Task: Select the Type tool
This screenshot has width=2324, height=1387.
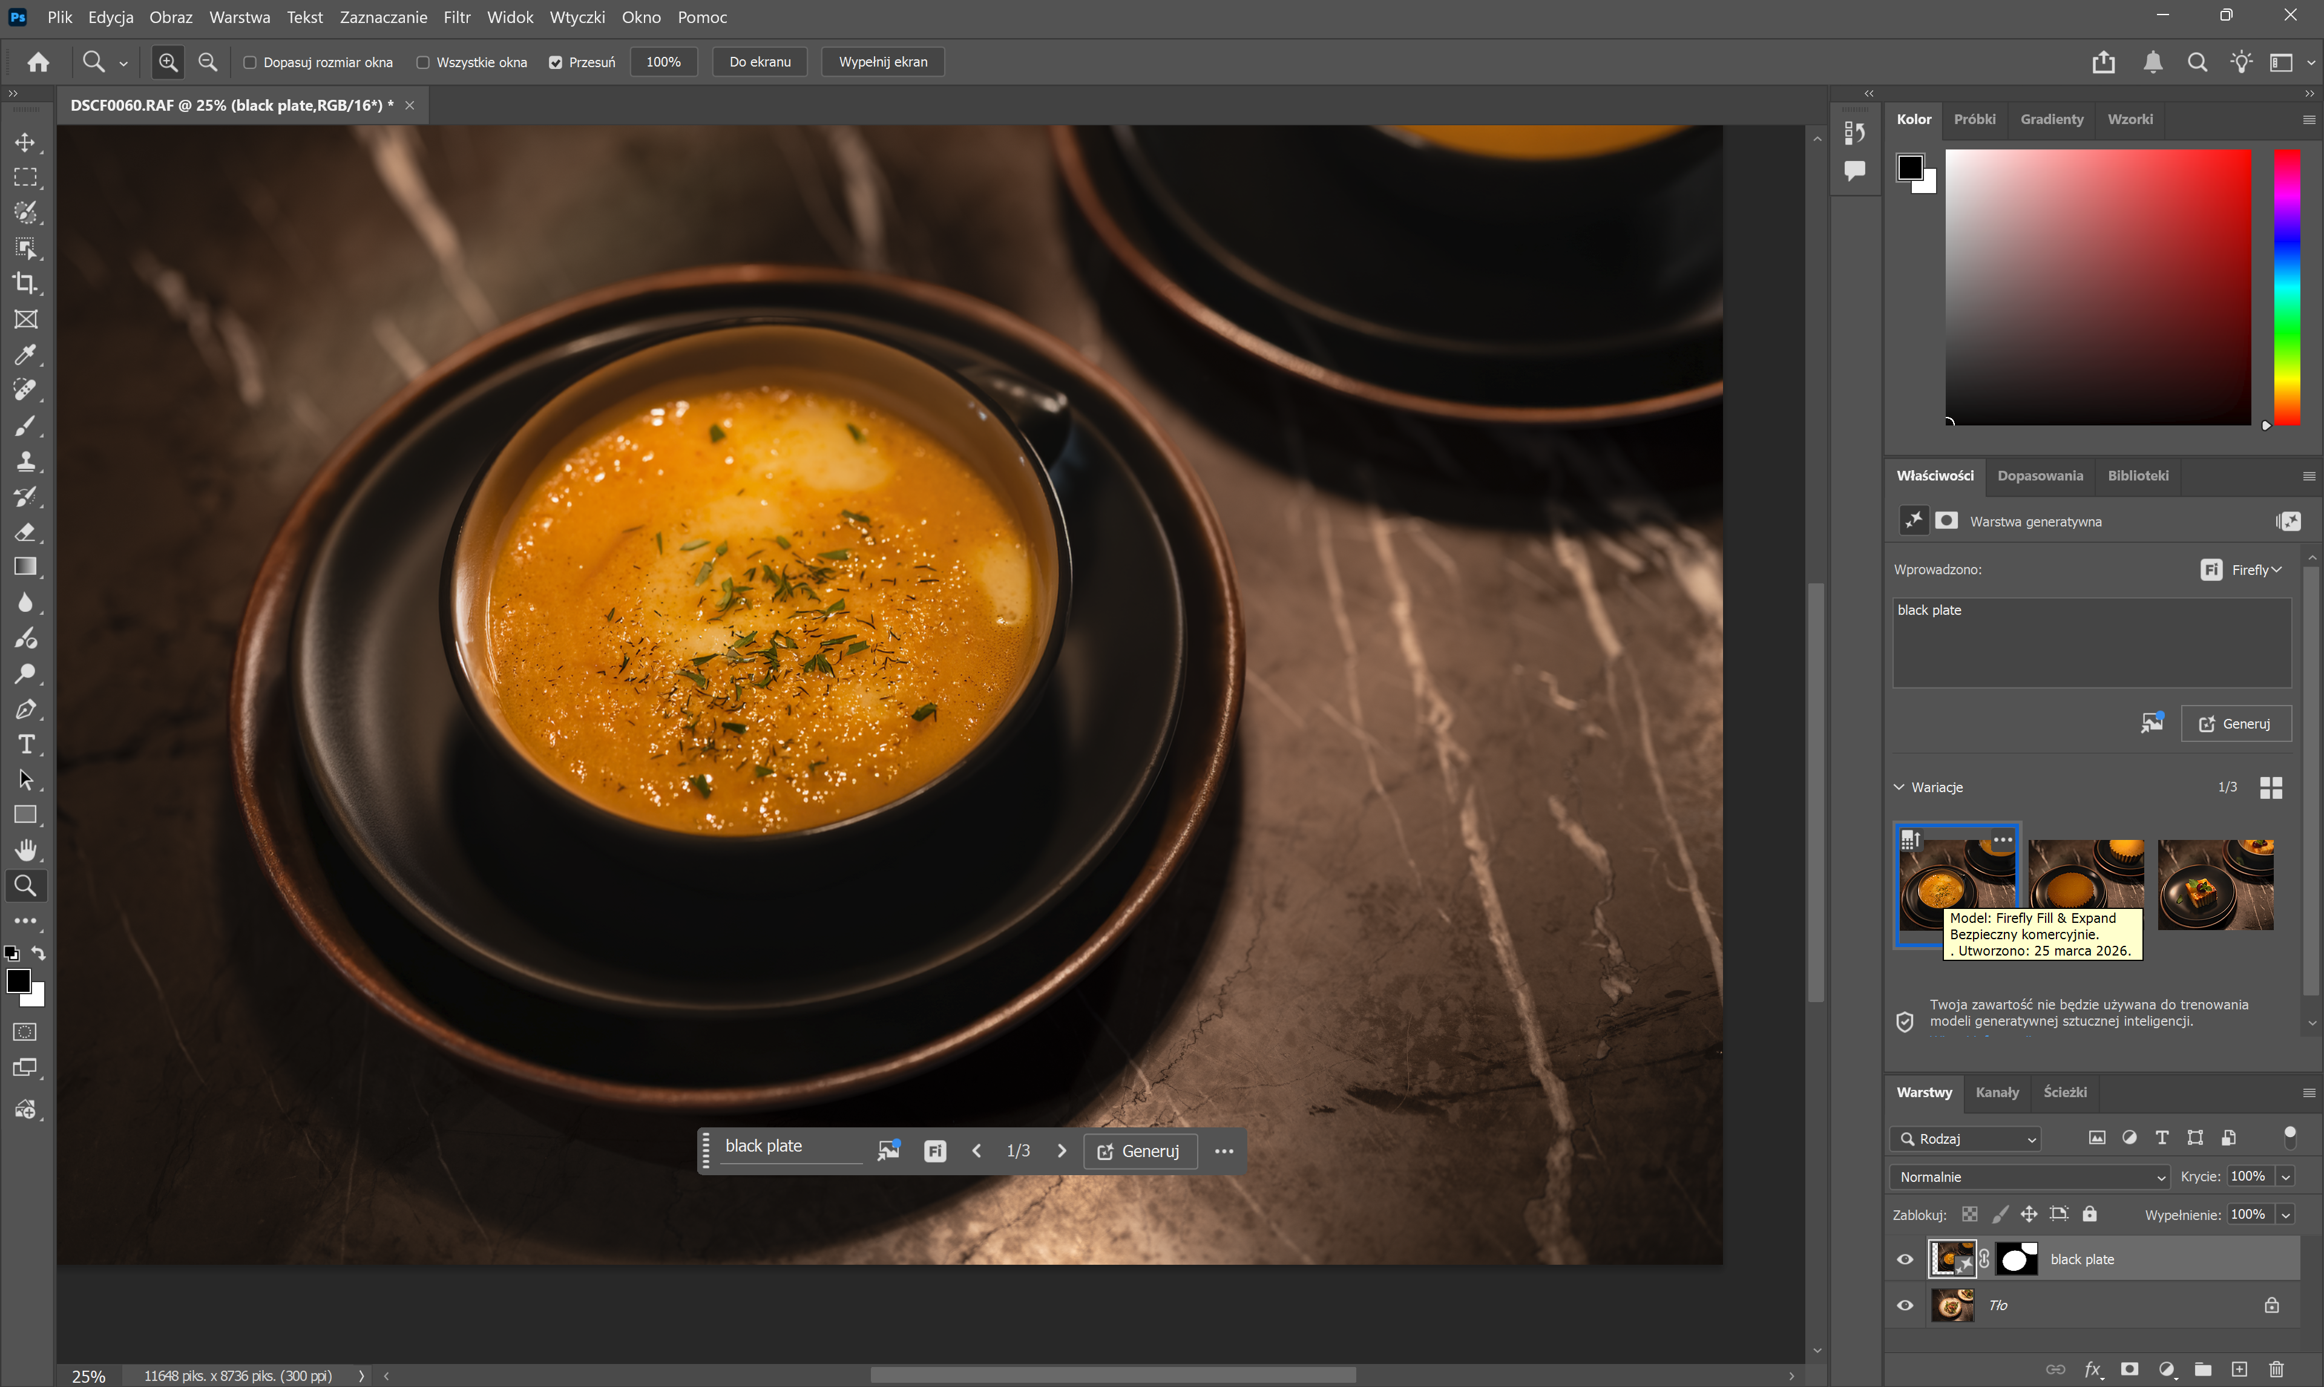Action: (x=25, y=745)
